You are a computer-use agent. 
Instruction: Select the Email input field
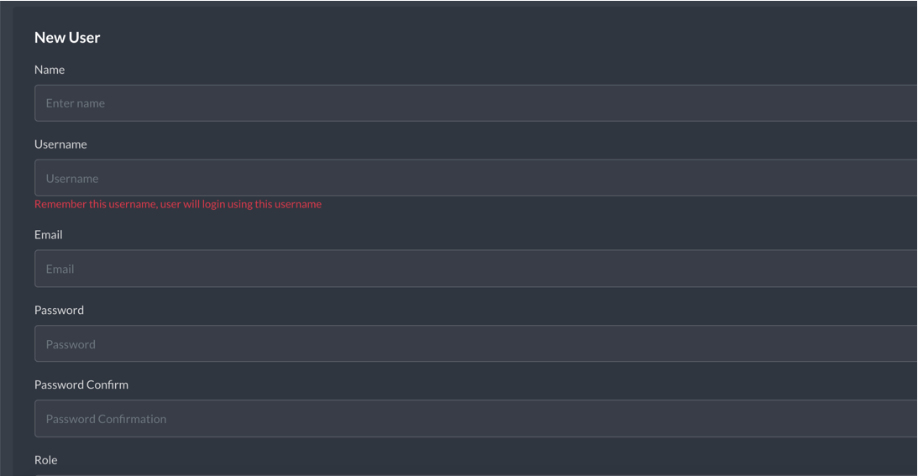coord(475,269)
